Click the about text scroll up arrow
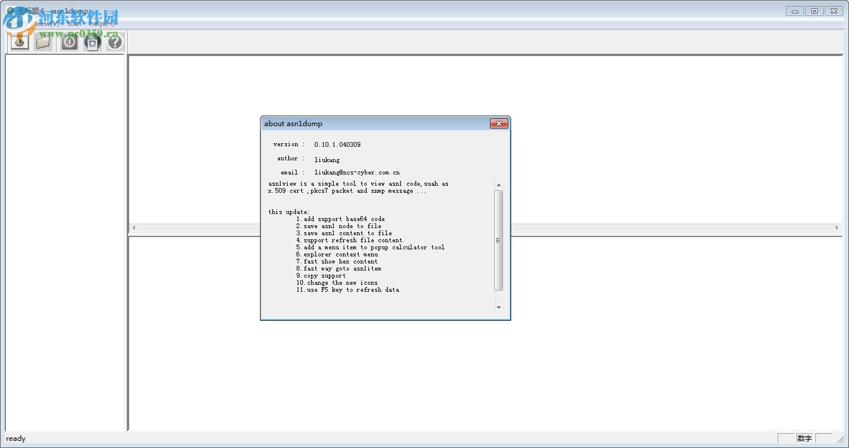Screen dimensions: 849x448 point(499,185)
